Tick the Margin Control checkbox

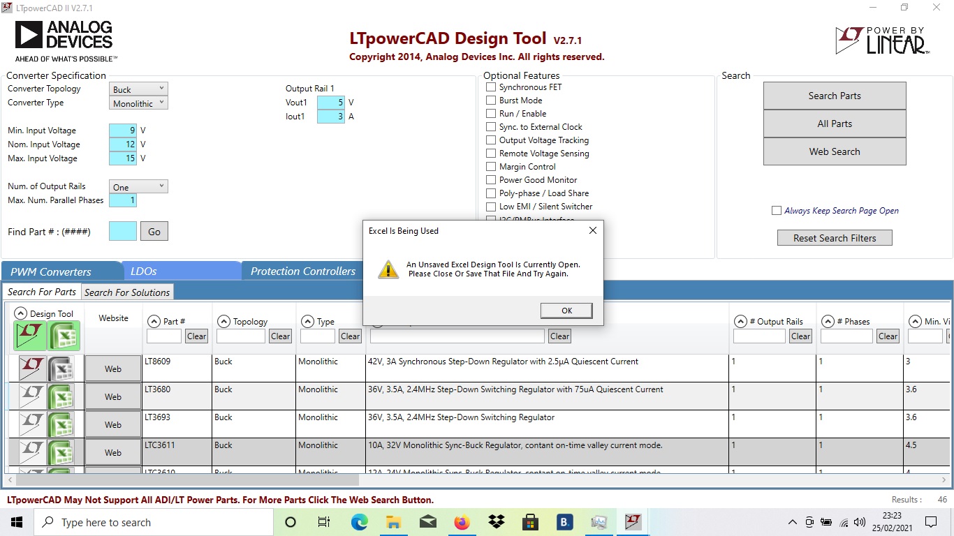(491, 167)
